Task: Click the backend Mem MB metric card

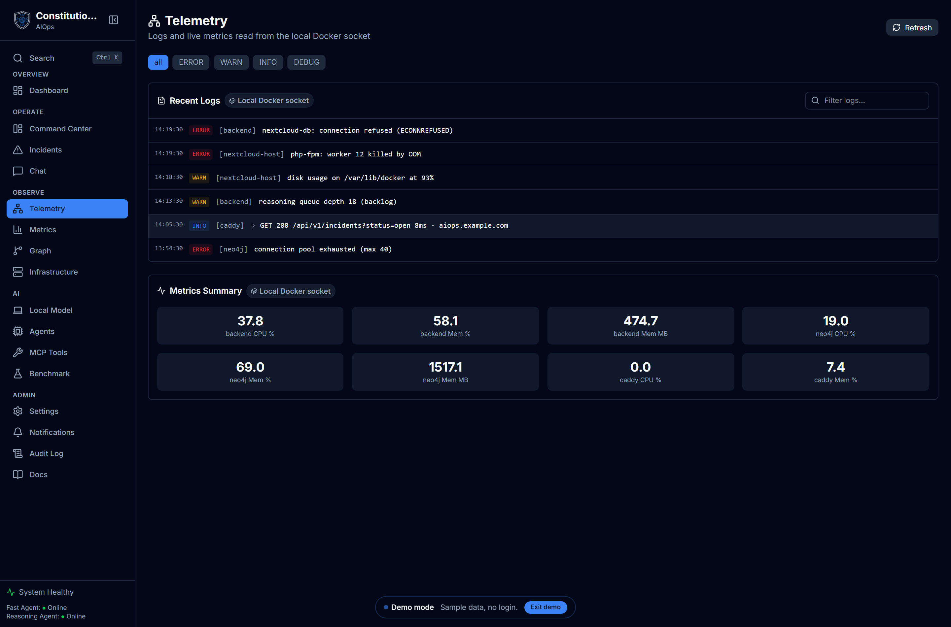Action: tap(641, 326)
